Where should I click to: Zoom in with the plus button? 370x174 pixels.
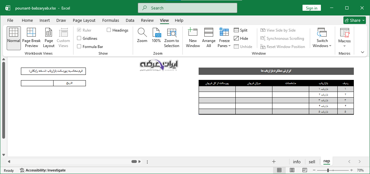352,170
